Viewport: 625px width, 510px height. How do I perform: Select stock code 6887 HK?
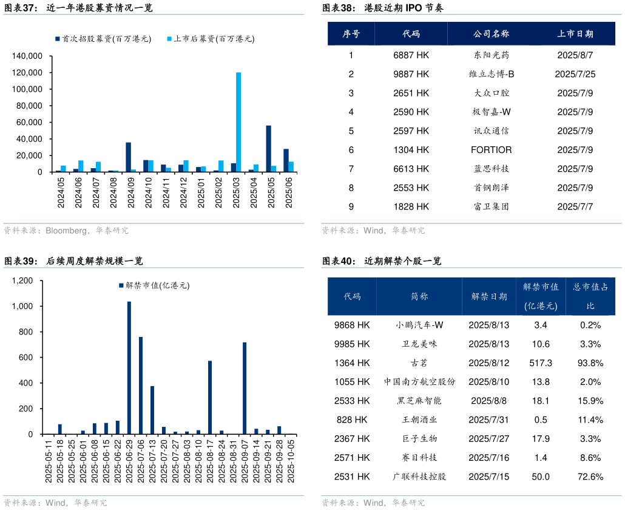(x=411, y=55)
